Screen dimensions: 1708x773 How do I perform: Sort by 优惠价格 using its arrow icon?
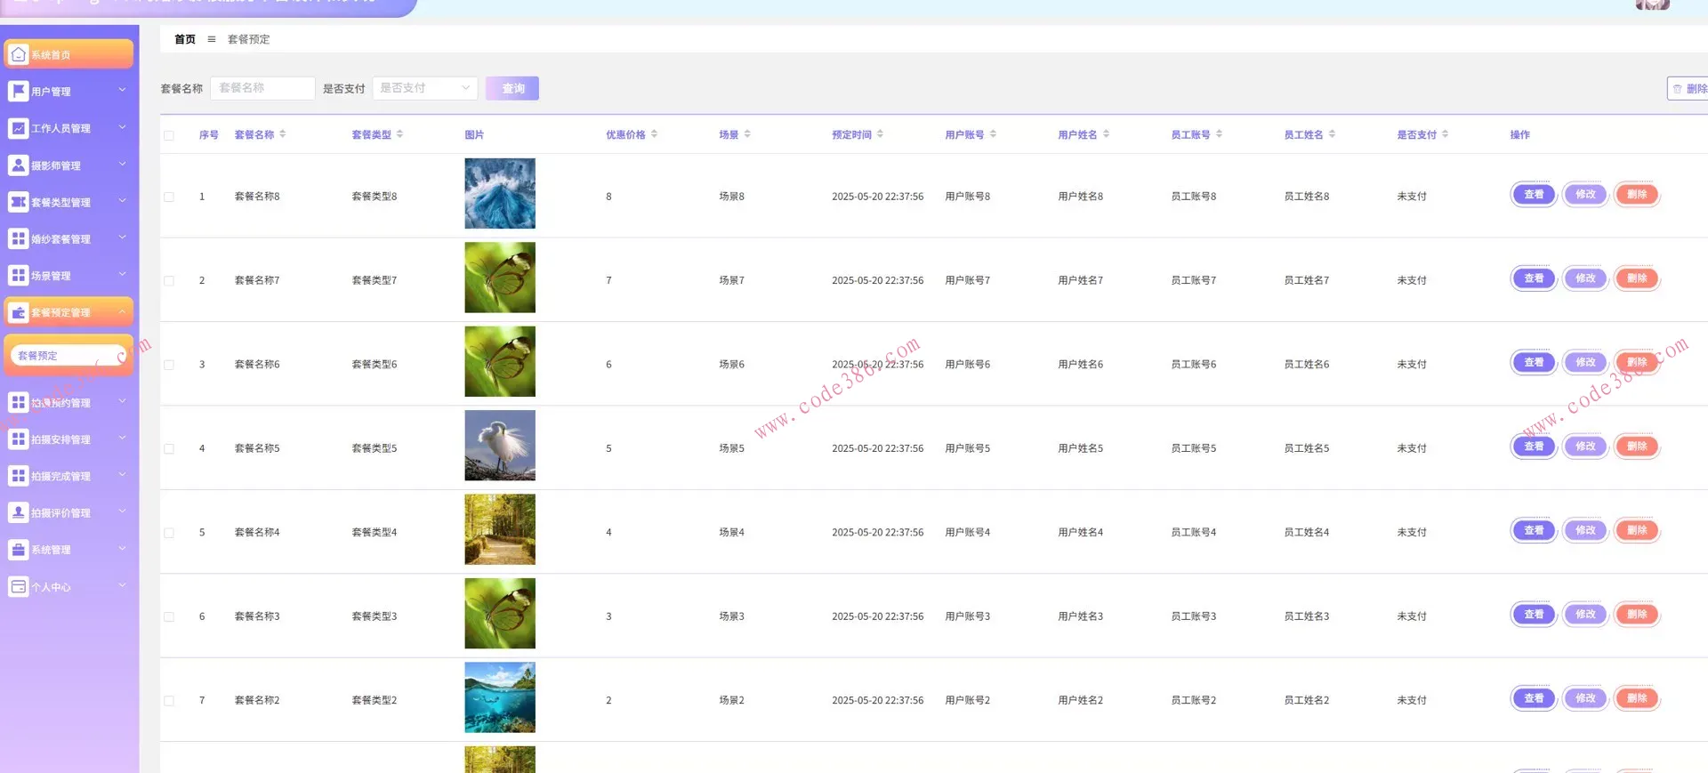[655, 134]
